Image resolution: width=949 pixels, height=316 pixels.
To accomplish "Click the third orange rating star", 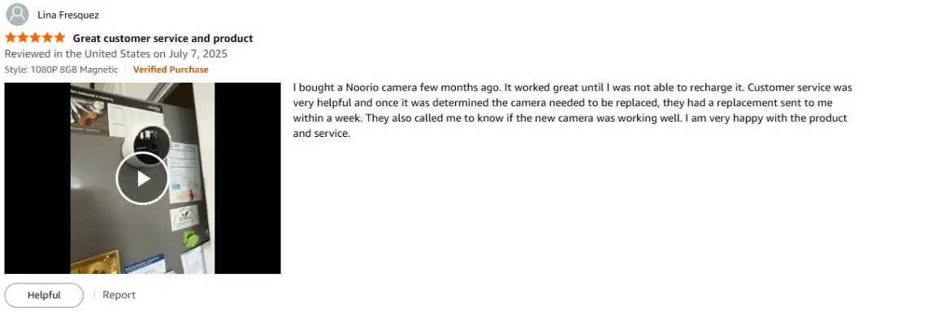I will coord(34,38).
